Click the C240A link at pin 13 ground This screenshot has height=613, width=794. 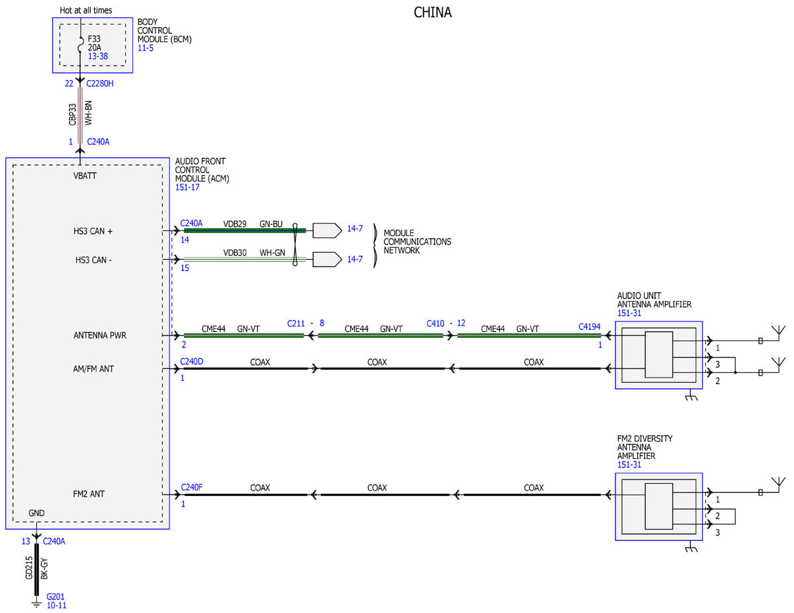click(x=54, y=541)
